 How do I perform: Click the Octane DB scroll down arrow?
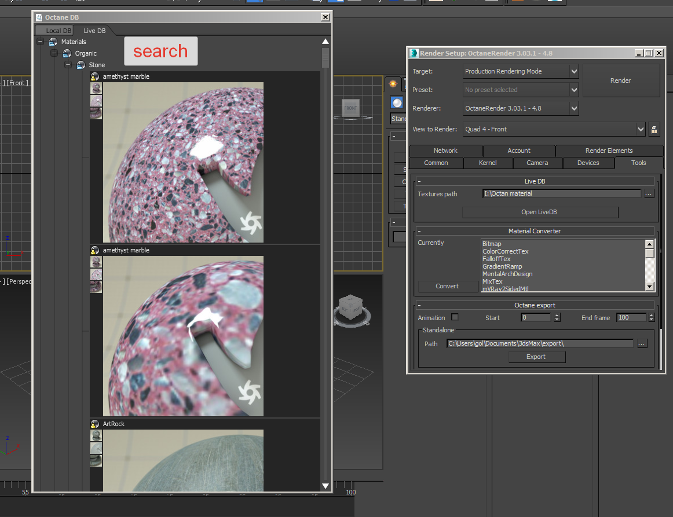tap(325, 486)
